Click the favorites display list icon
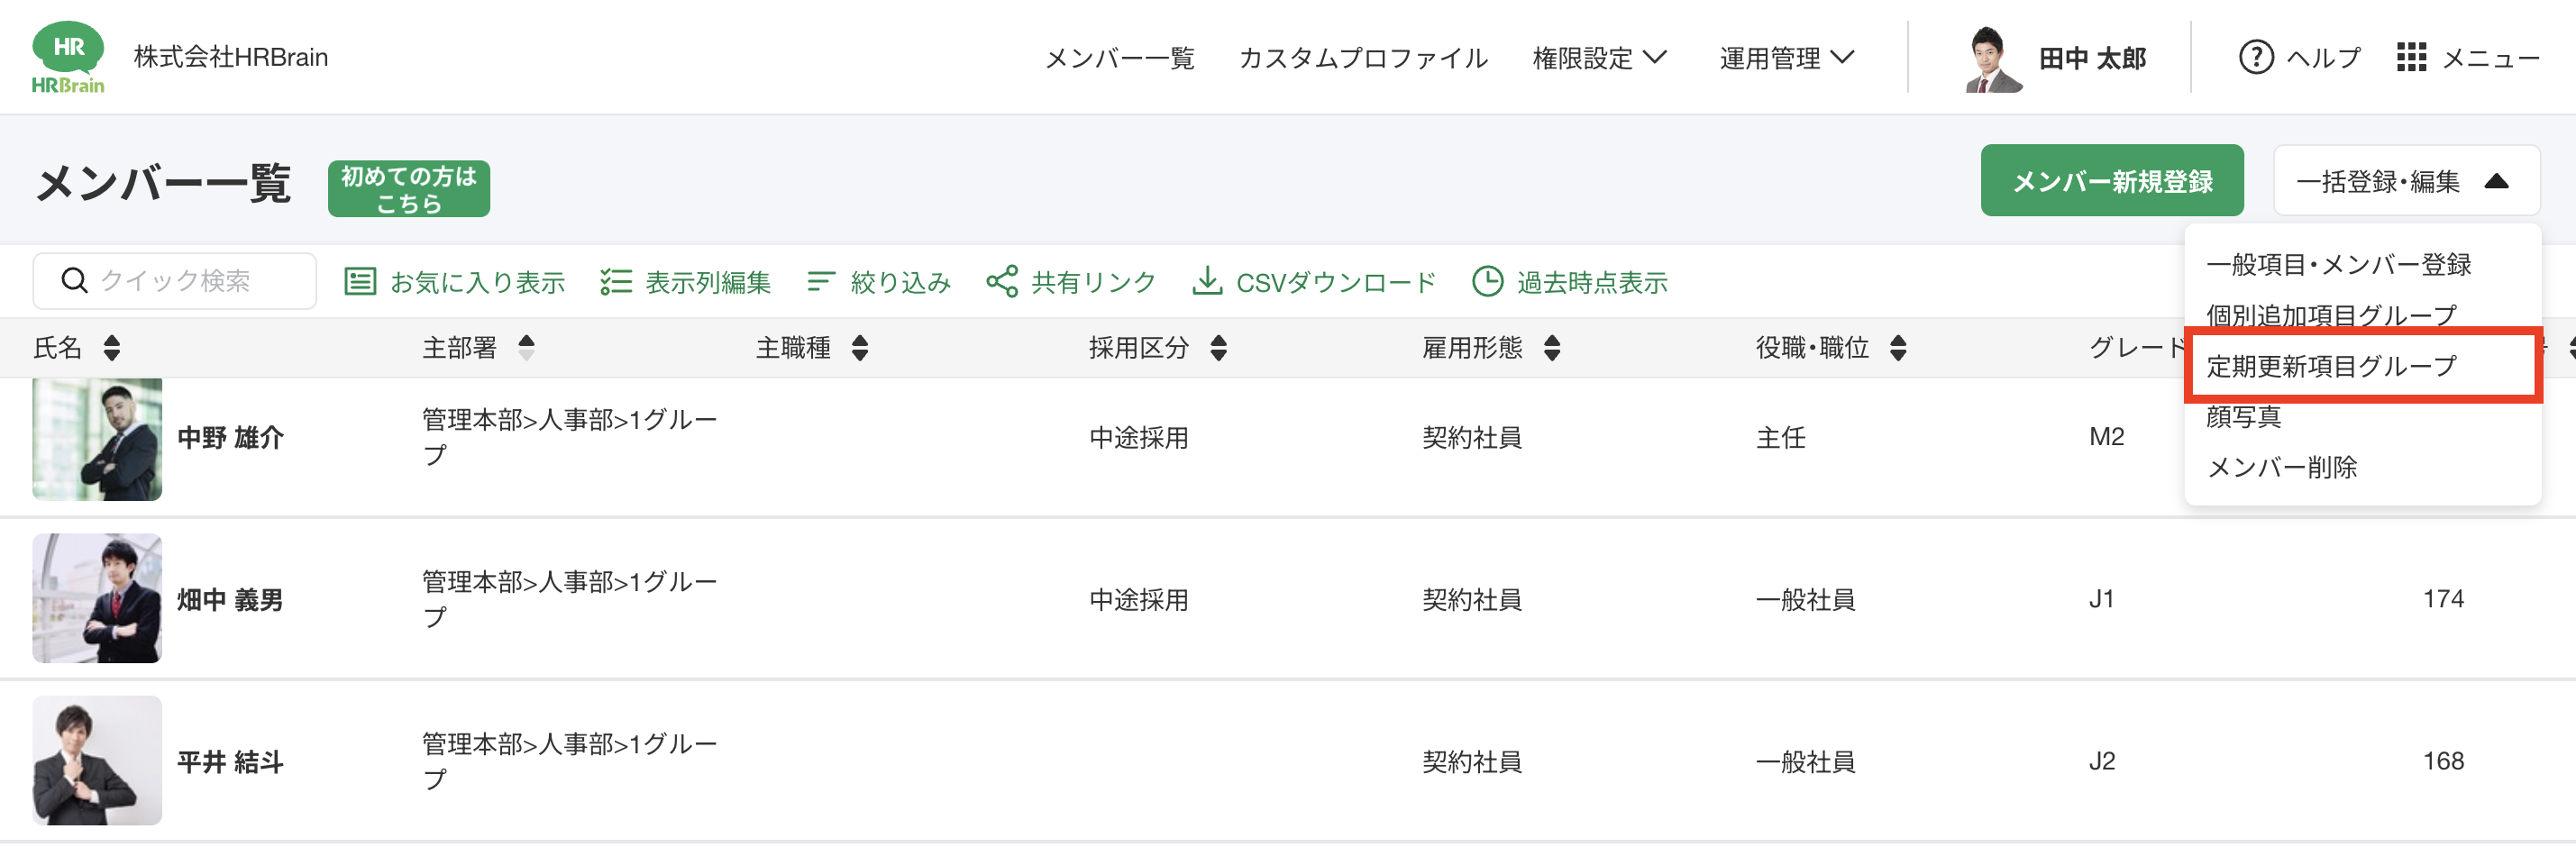The width and height of the screenshot is (2576, 847). (x=360, y=282)
